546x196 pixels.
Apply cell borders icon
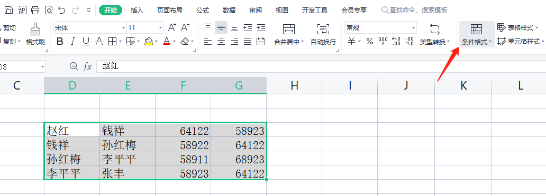112,42
